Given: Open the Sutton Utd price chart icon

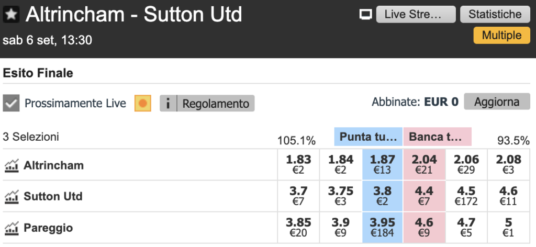Looking at the screenshot, I should (x=11, y=197).
